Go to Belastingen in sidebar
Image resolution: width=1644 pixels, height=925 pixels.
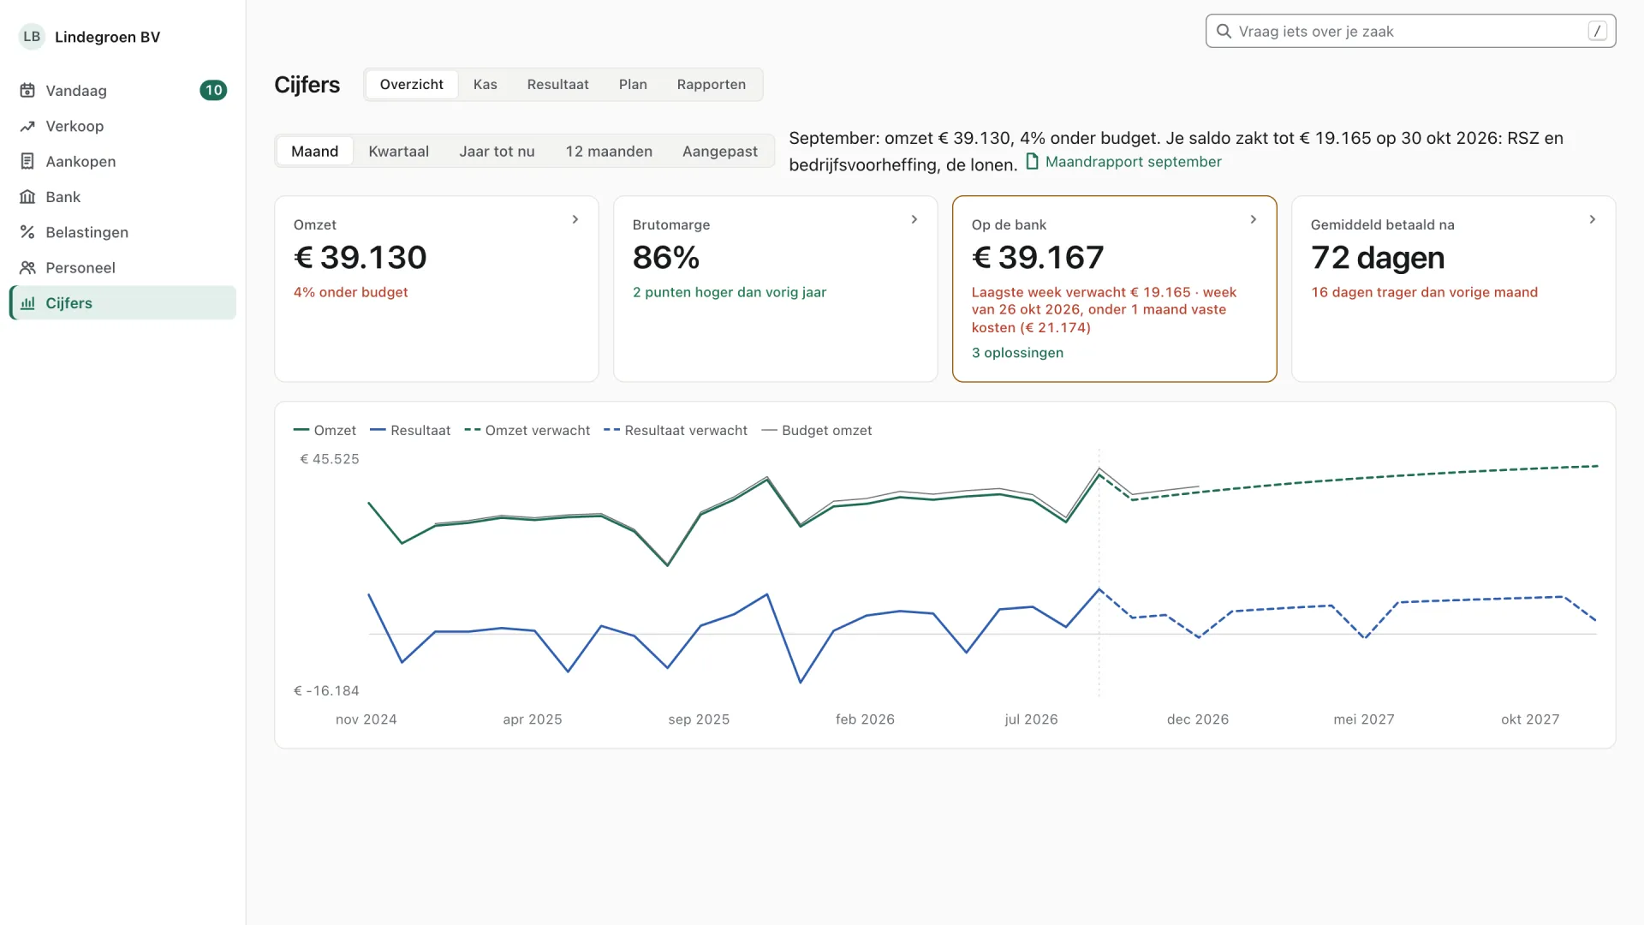click(122, 232)
